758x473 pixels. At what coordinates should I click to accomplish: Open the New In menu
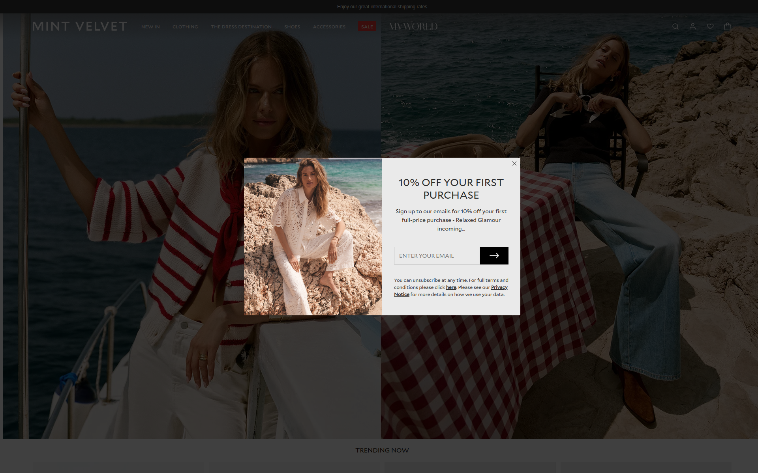[x=150, y=27]
